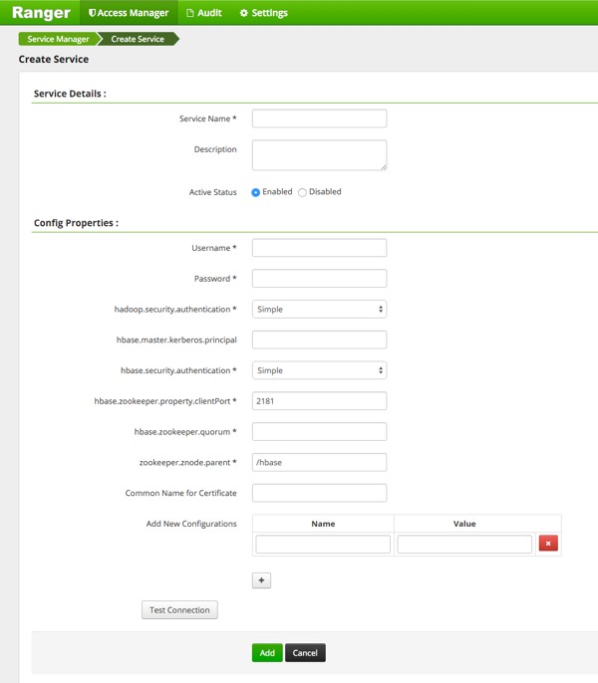598x683 pixels.
Task: Edit the zookeeper.znode.parent field
Action: pos(319,462)
